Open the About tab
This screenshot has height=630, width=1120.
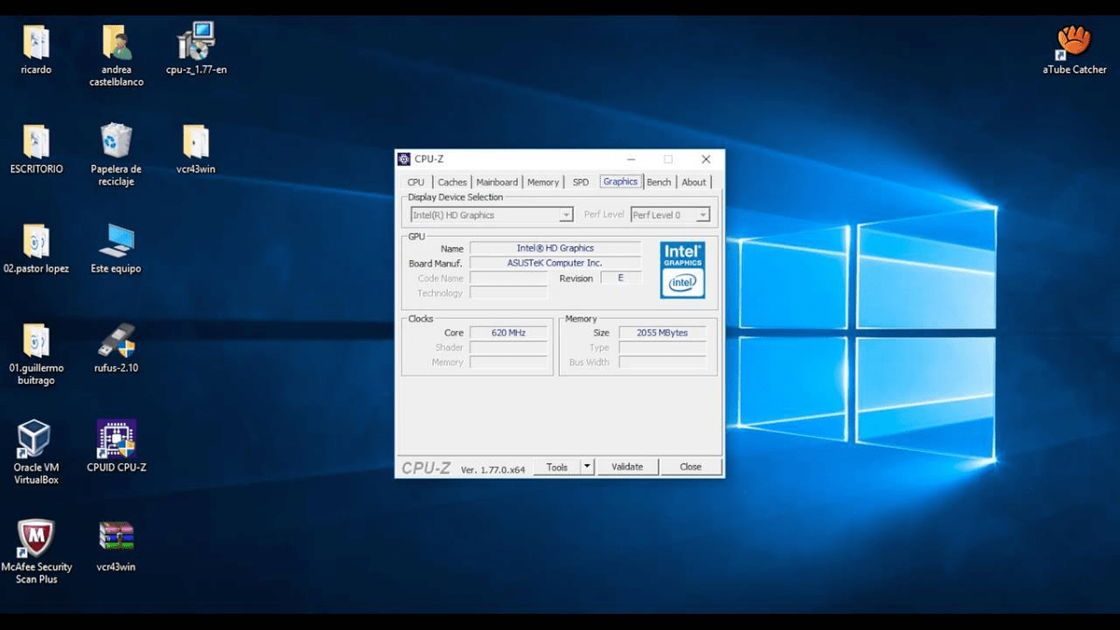[694, 182]
